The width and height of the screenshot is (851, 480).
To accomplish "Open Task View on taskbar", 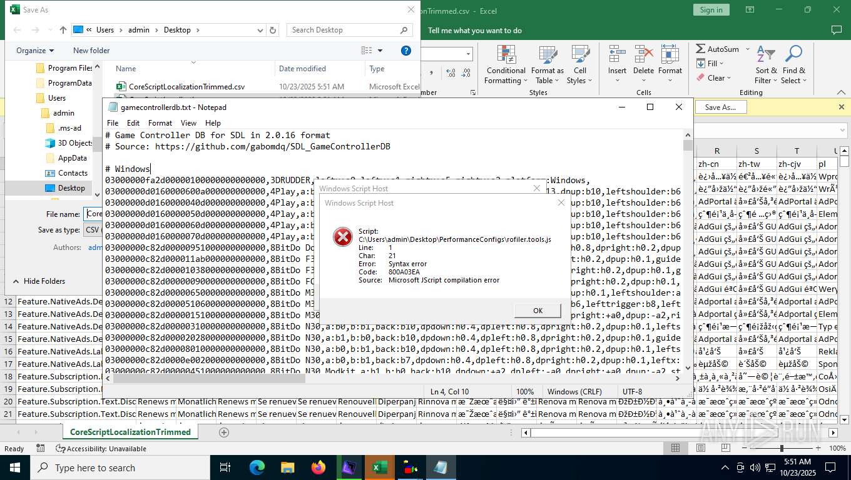I will pos(225,467).
